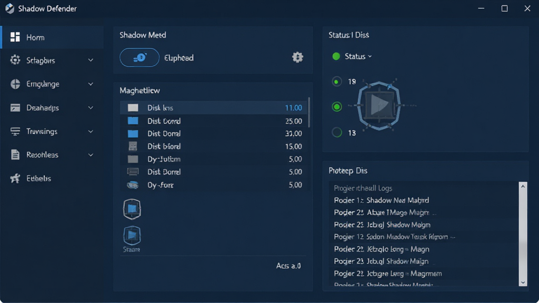Select log entry Jcbugre Larg = Magrmem
539x303 pixels.
[x=388, y=274]
